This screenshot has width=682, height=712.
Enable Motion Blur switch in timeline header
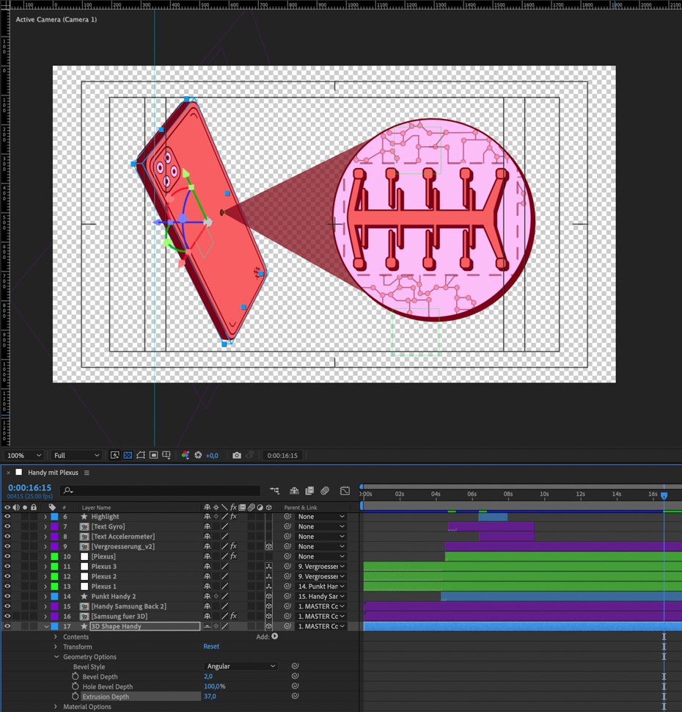pos(325,491)
